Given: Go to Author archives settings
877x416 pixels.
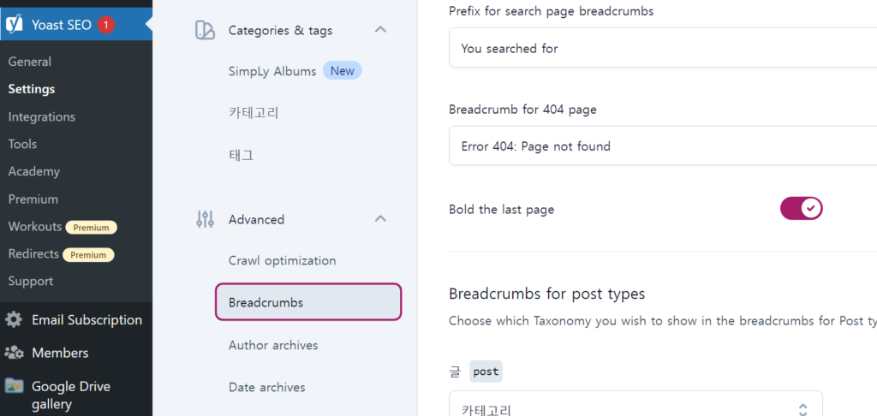Looking at the screenshot, I should [x=273, y=345].
